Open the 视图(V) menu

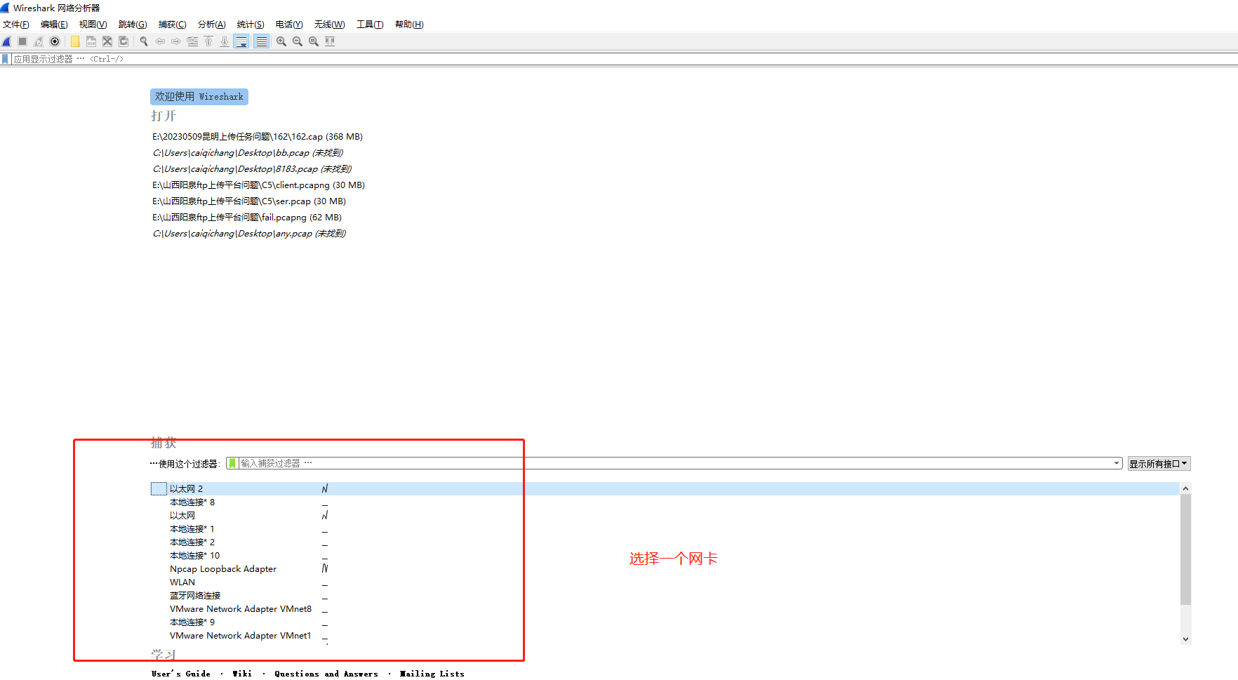click(x=93, y=25)
